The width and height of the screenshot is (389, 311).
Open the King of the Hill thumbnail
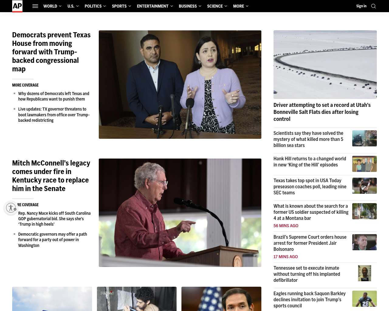pyautogui.click(x=364, y=164)
